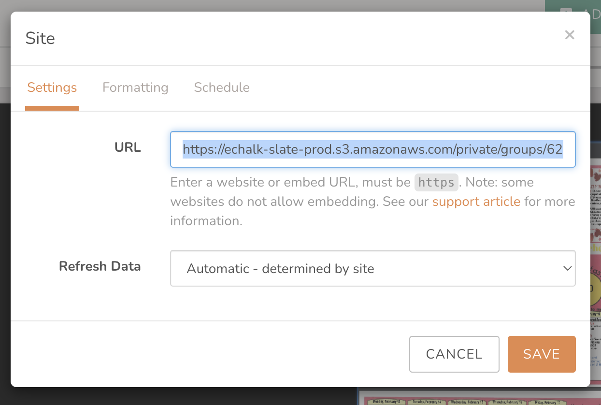Change the Automatic refresh setting
The image size is (601, 405).
pyautogui.click(x=372, y=268)
